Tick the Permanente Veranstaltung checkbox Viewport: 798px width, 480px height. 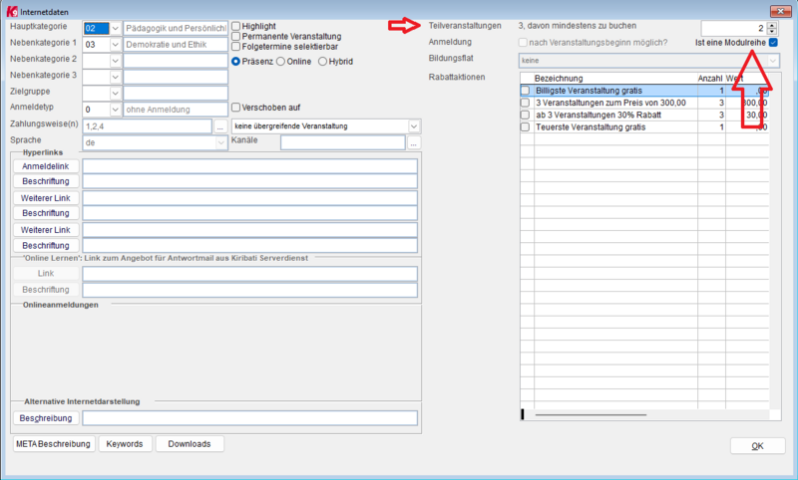pyautogui.click(x=235, y=36)
